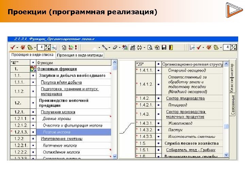Switch to 'Проекция в виде матрицы' tab

click(80, 55)
